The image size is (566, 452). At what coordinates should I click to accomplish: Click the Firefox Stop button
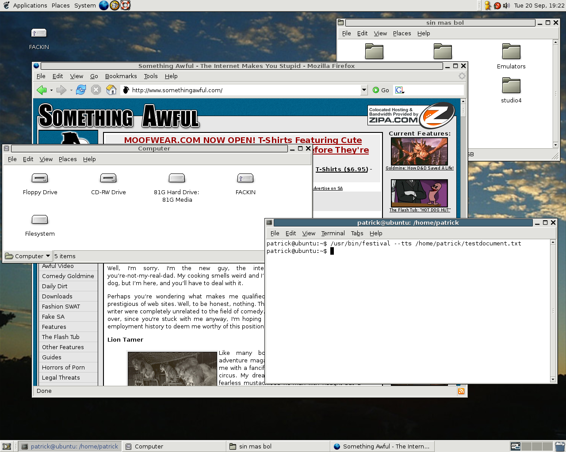tap(96, 90)
